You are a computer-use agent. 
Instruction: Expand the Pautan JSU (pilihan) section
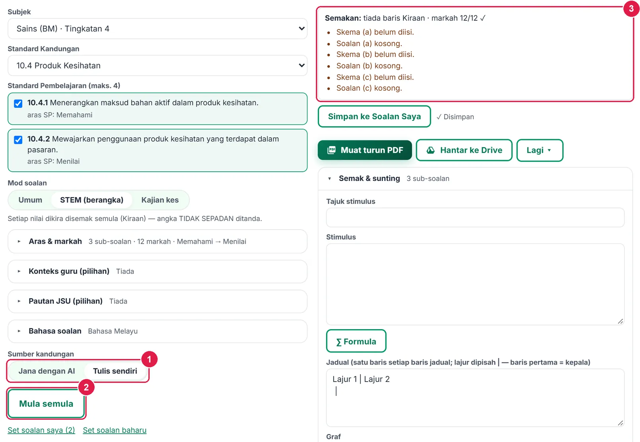click(x=158, y=301)
